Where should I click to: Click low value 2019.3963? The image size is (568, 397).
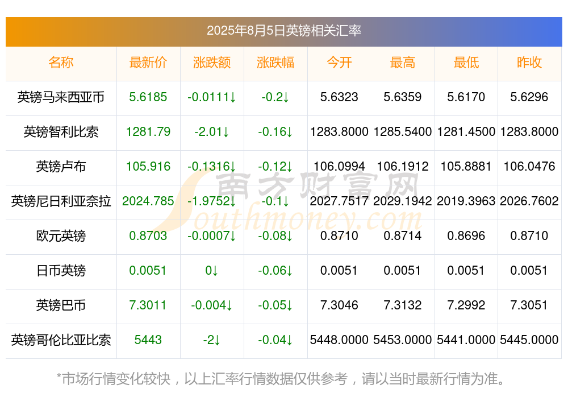coord(466,201)
